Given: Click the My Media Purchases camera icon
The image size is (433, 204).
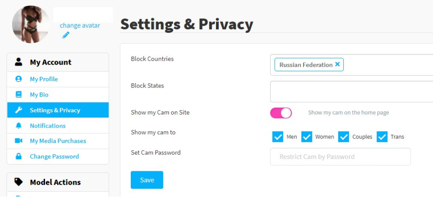Looking at the screenshot, I should pyautogui.click(x=18, y=141).
